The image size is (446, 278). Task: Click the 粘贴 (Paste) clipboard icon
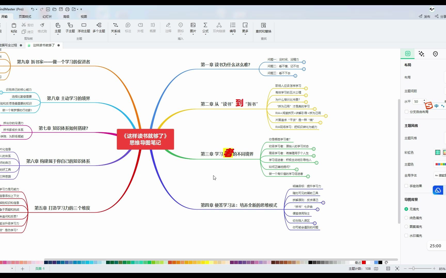click(14, 25)
